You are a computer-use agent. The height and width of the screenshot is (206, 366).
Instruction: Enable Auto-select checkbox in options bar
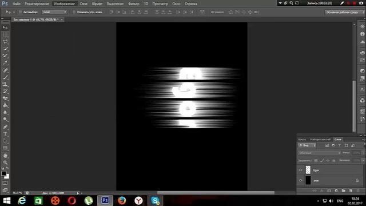click(21, 12)
